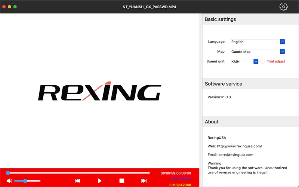Maximize the window with the green button

[x=15, y=7]
